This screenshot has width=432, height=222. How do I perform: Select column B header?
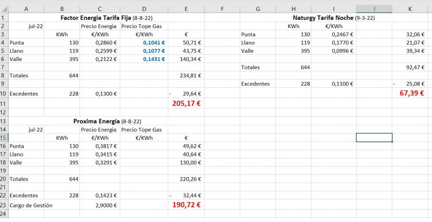(x=62, y=9)
